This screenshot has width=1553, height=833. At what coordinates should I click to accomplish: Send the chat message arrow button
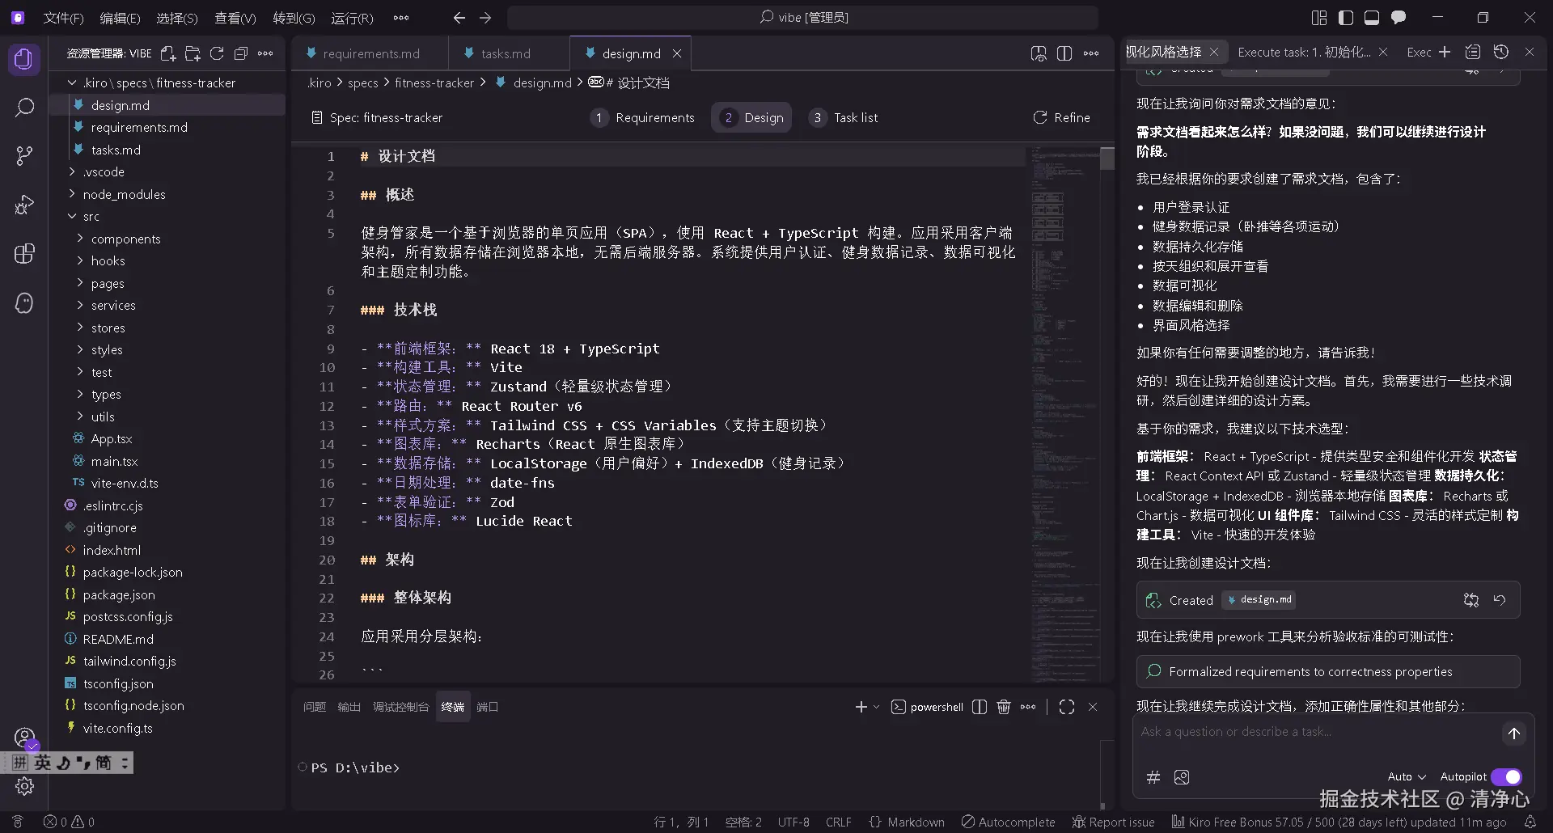pos(1514,734)
